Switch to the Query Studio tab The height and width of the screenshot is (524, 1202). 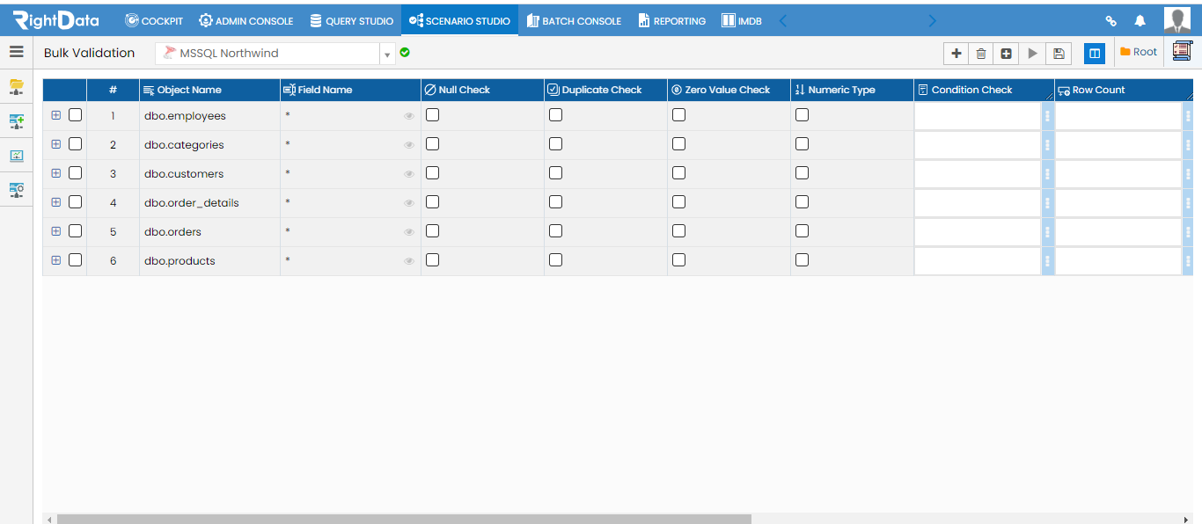[351, 20]
